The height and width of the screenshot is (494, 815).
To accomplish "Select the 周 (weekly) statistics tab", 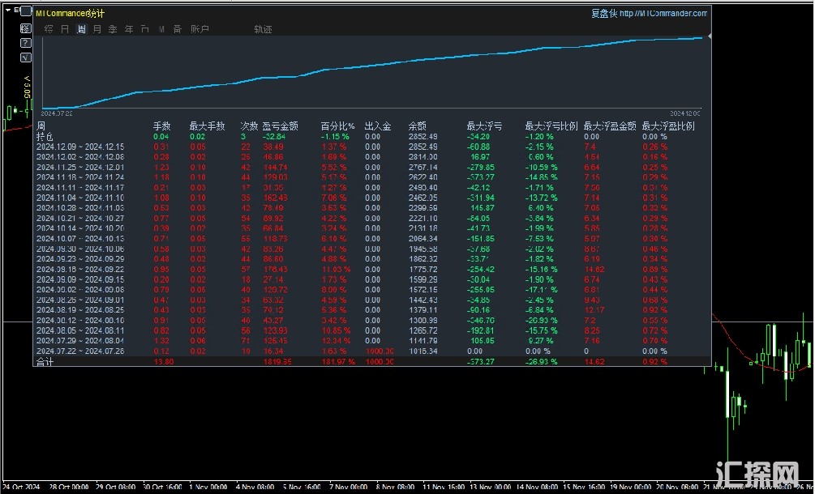I will [81, 29].
